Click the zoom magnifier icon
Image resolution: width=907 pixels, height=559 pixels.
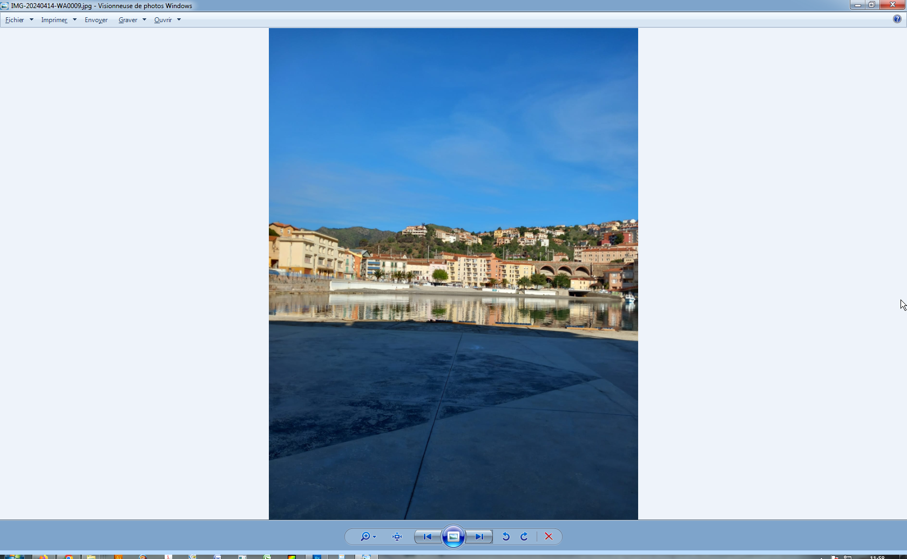tap(365, 536)
